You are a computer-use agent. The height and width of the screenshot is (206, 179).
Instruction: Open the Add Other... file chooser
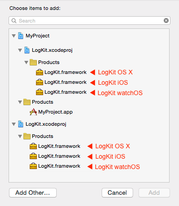33,192
